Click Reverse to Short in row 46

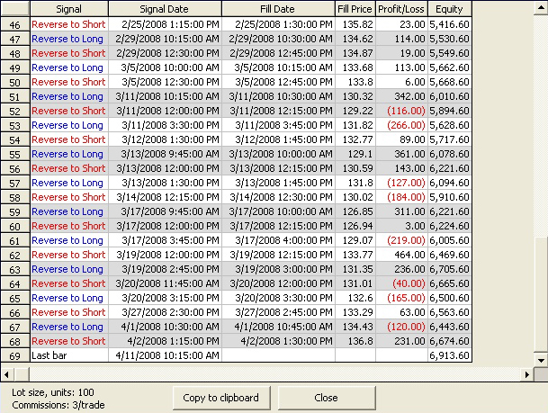click(x=68, y=24)
